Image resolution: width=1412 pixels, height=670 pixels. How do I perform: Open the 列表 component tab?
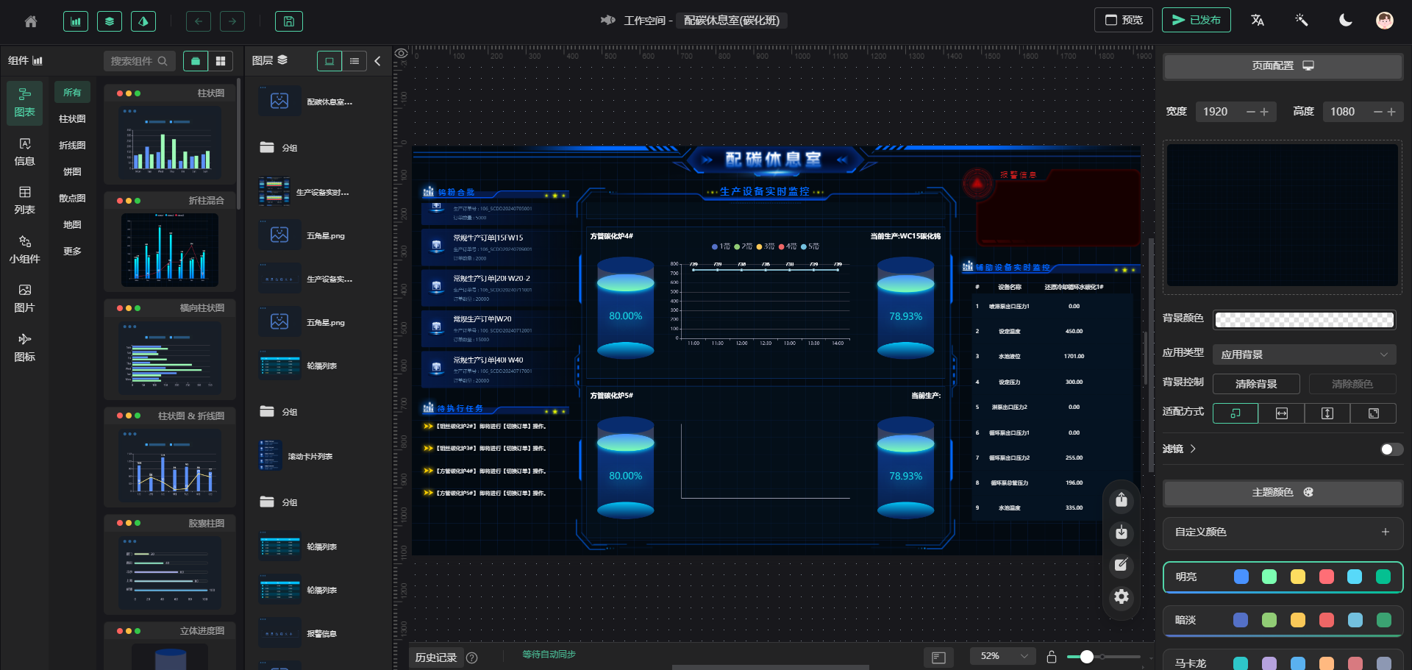[24, 200]
